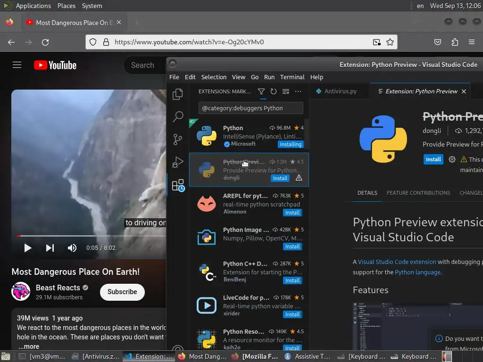Viewport: 483px width, 362px height.
Task: Click Install on Python Preview list row
Action: click(x=280, y=178)
